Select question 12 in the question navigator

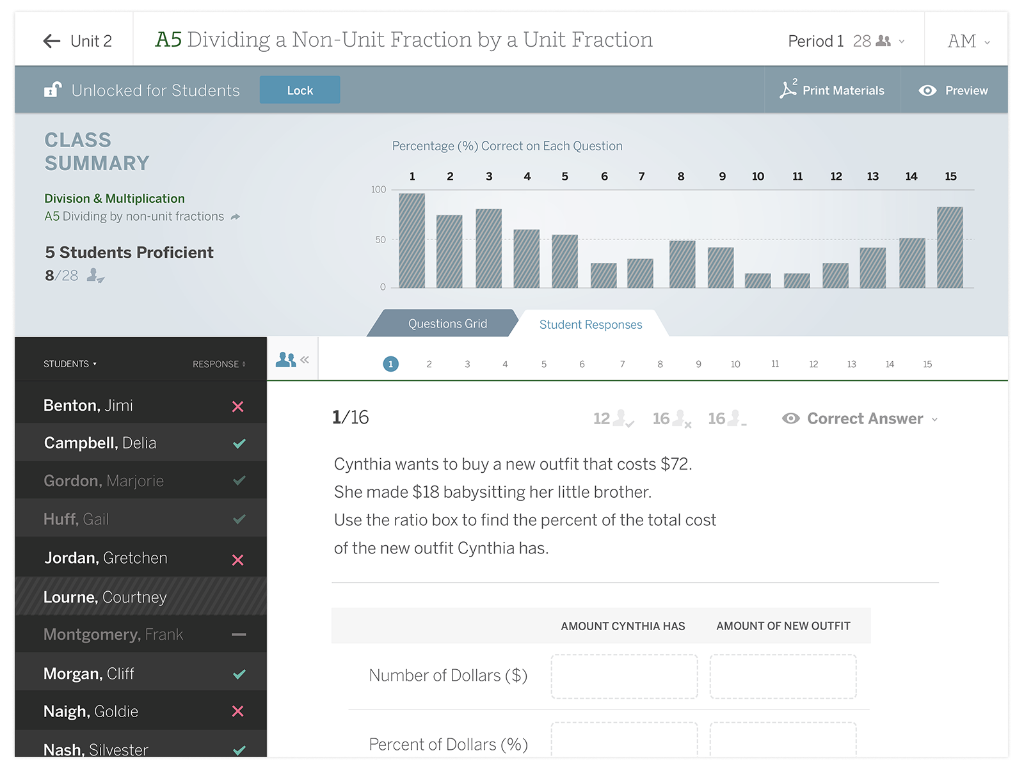(813, 364)
